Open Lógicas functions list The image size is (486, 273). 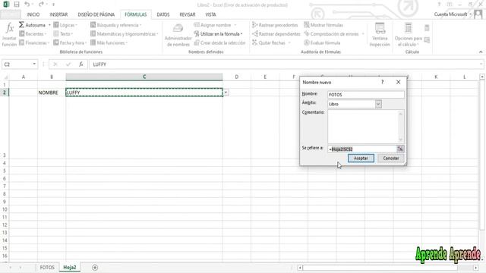click(65, 25)
